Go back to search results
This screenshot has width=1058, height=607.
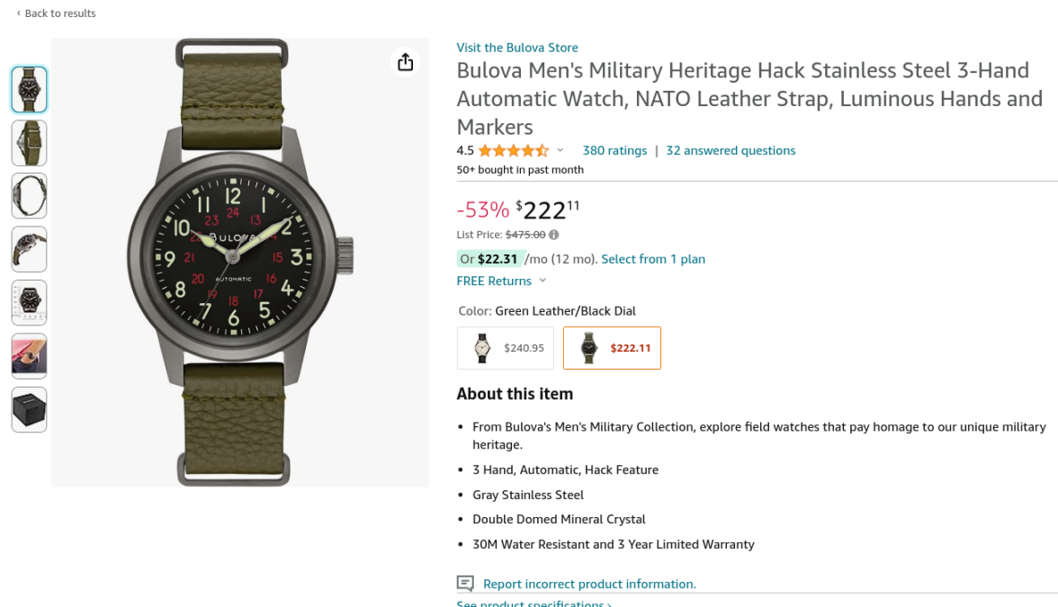56,13
